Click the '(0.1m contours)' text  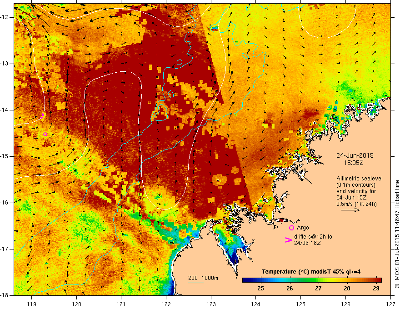[356, 185]
